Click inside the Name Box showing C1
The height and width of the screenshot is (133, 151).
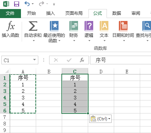pyautogui.click(x=17, y=60)
